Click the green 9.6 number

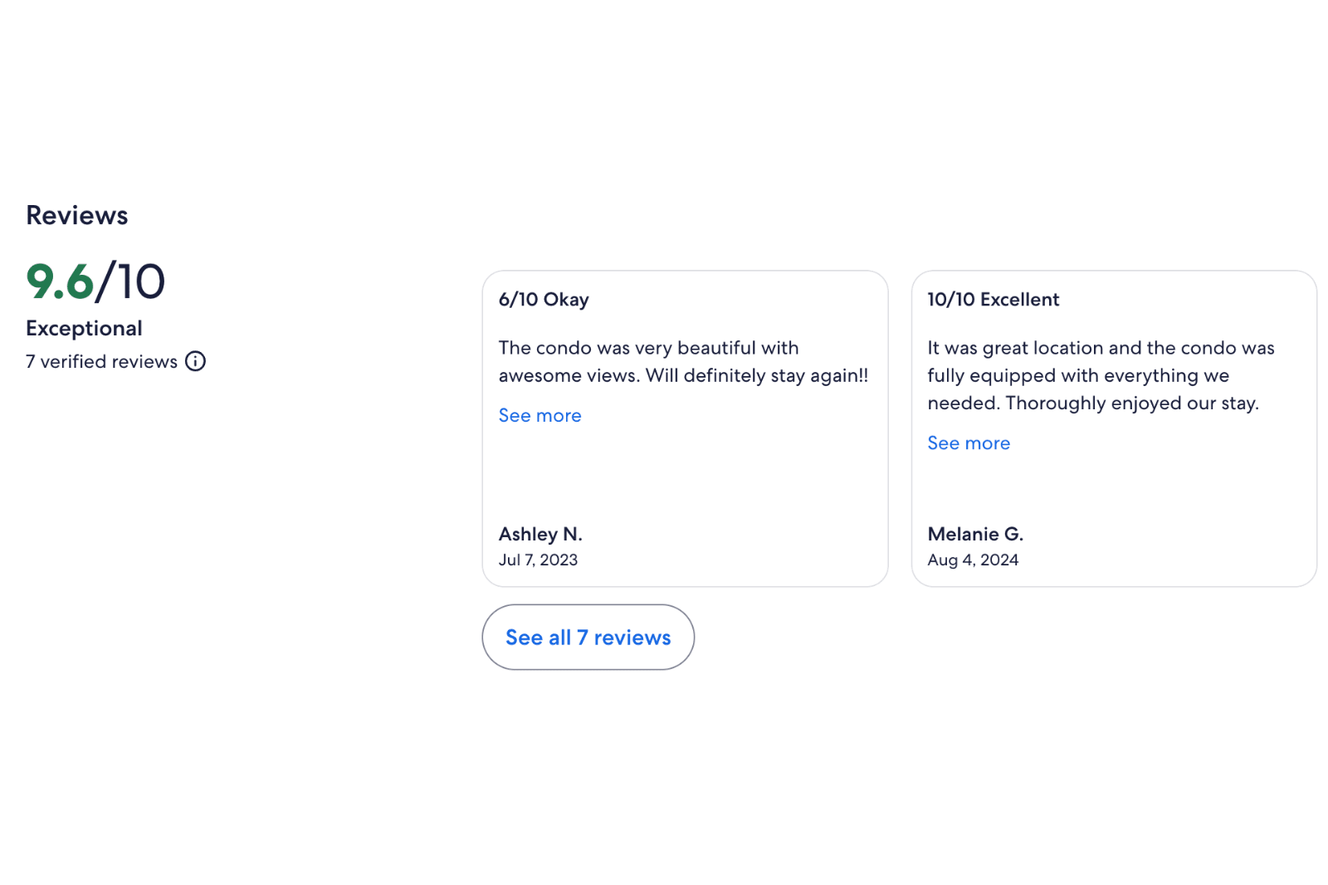point(60,281)
